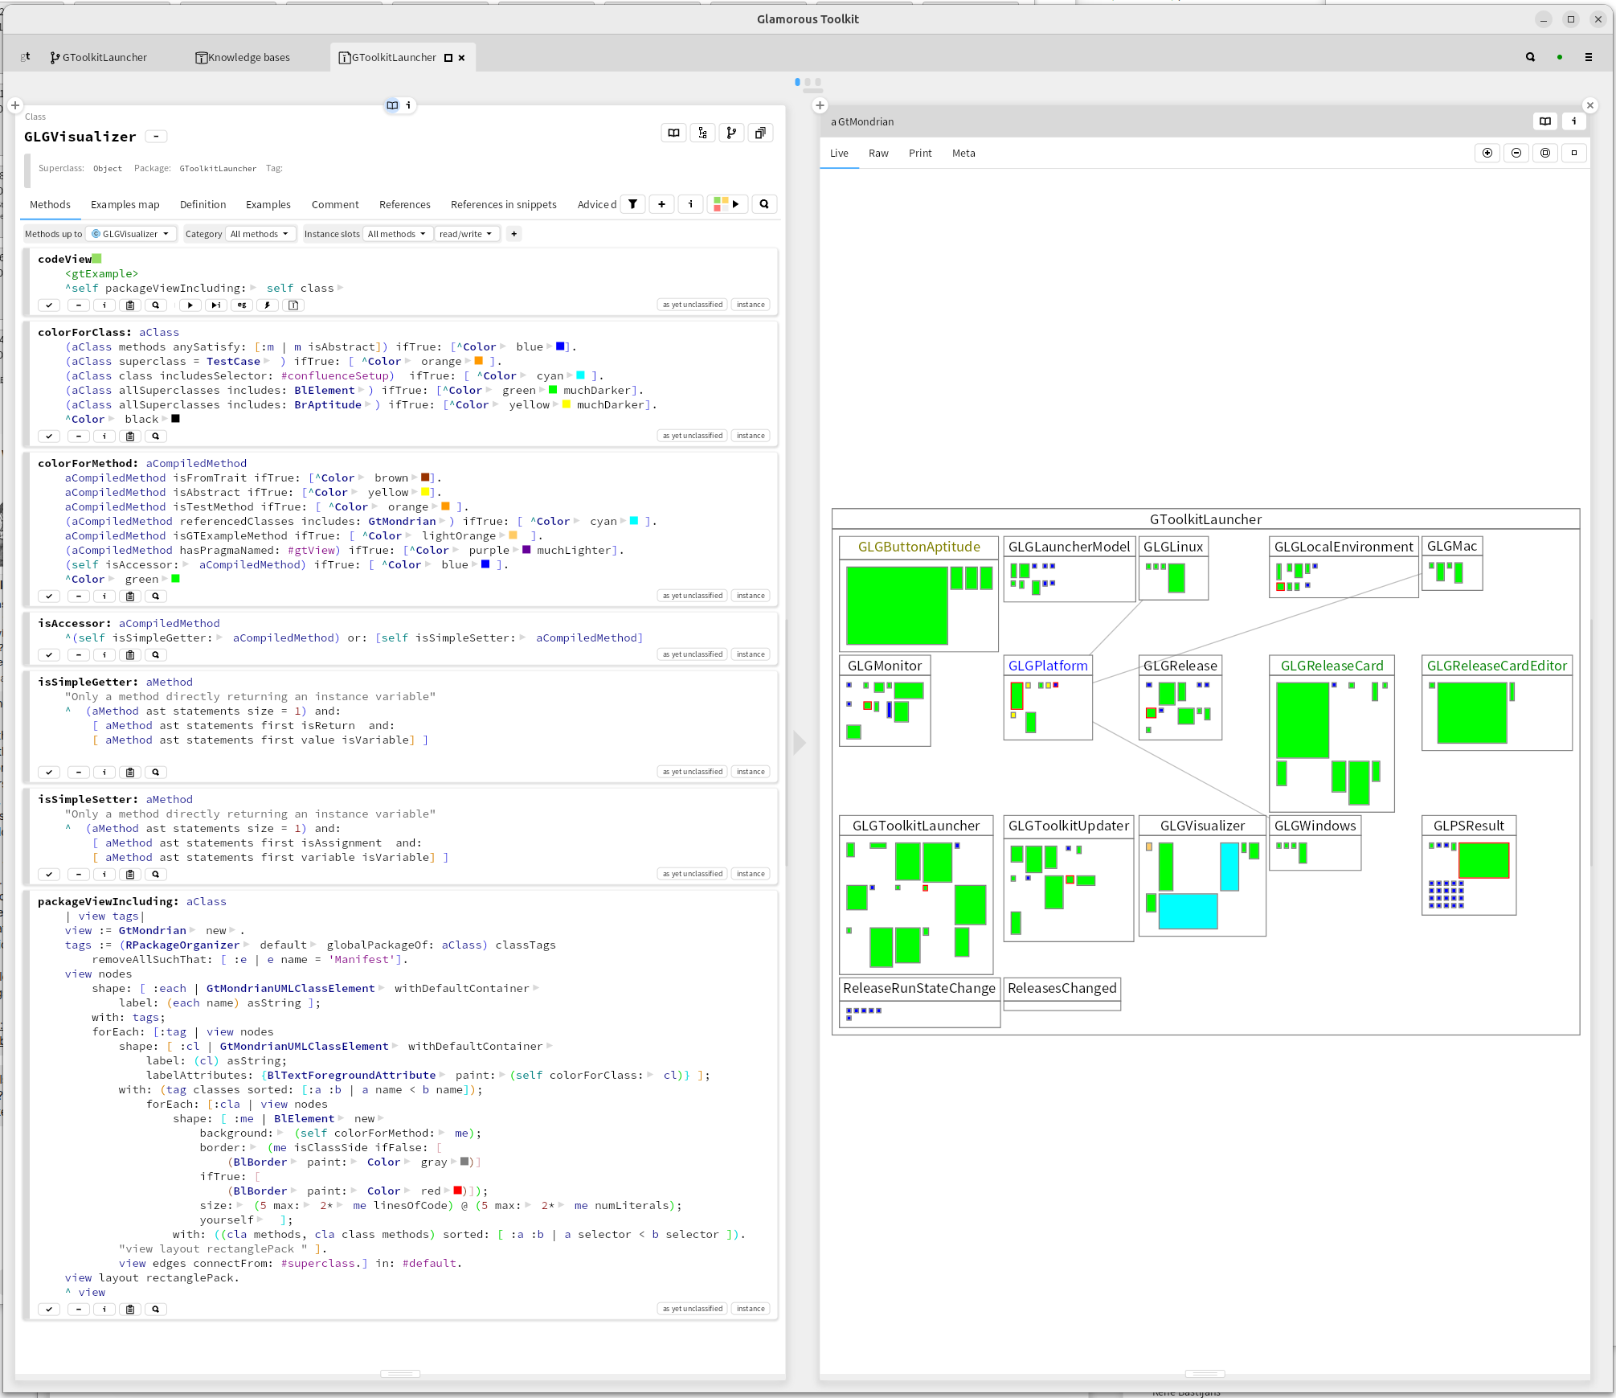The image size is (1616, 1398).
Task: Click the run examples colored-squares play button
Action: tap(727, 204)
